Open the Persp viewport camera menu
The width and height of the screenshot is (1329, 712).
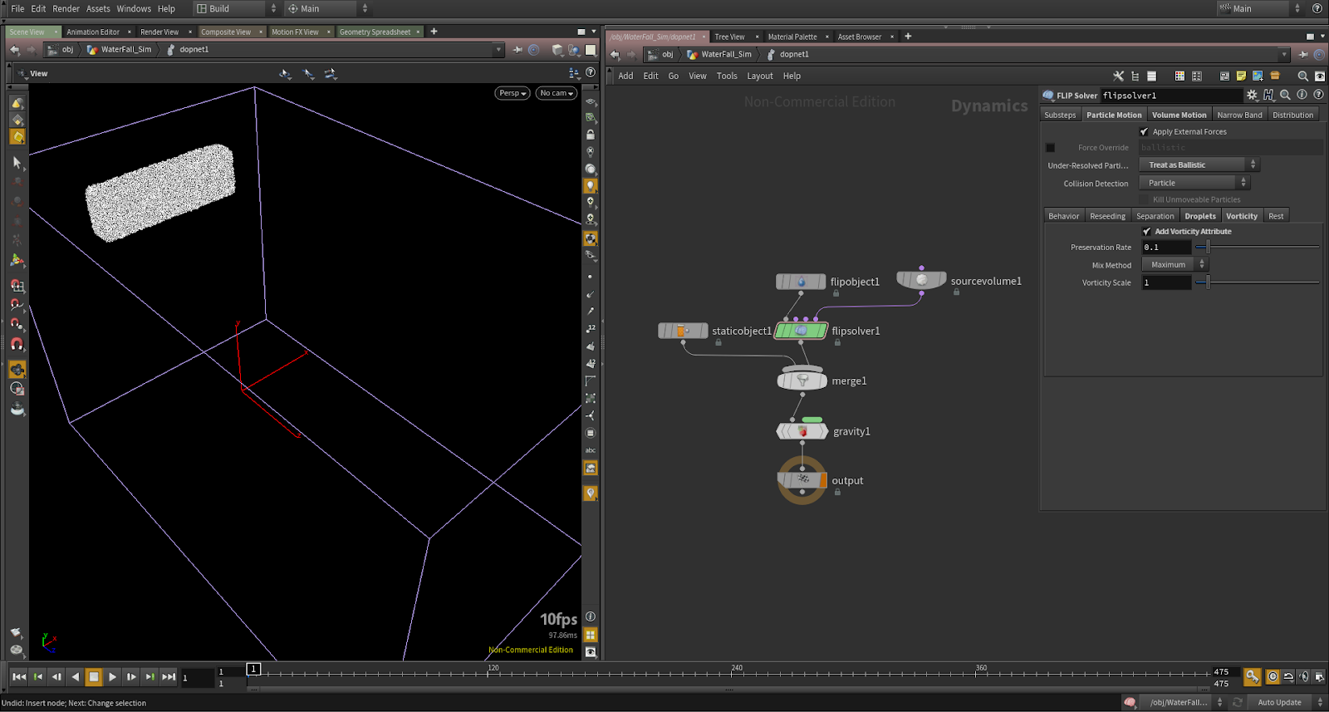(512, 93)
